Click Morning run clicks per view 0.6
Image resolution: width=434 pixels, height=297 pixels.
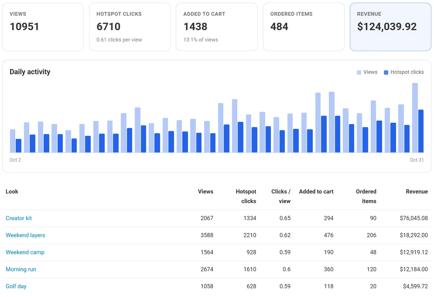(287, 269)
